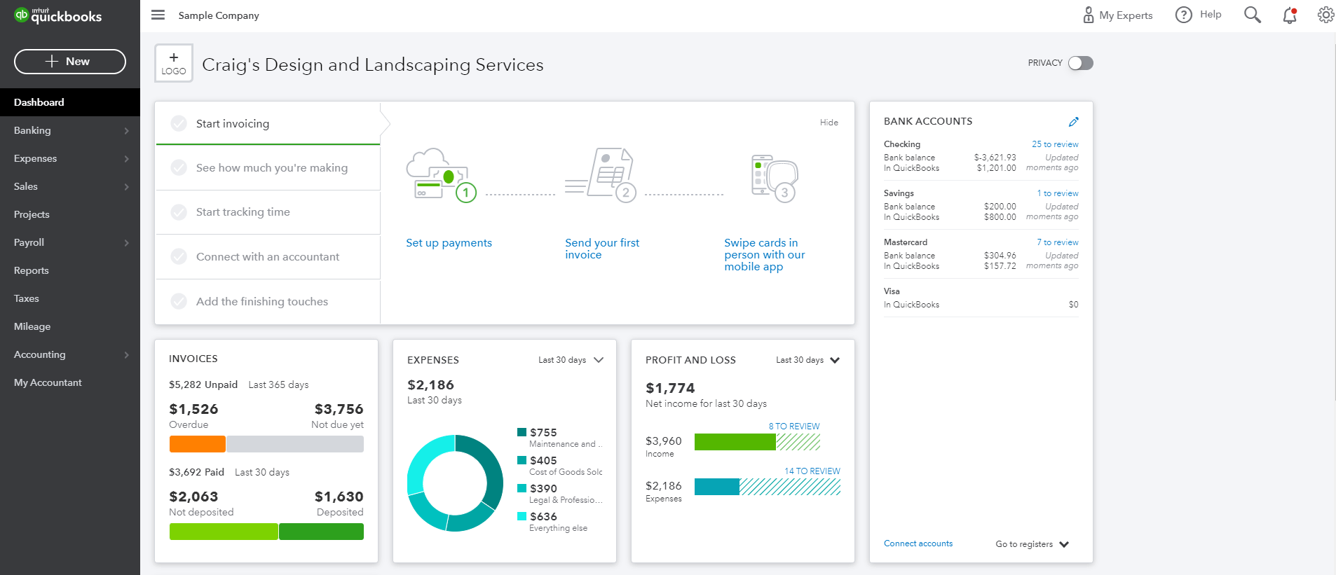Open Expenses Last 30 days dropdown
This screenshot has height=575, width=1336.
pos(571,360)
